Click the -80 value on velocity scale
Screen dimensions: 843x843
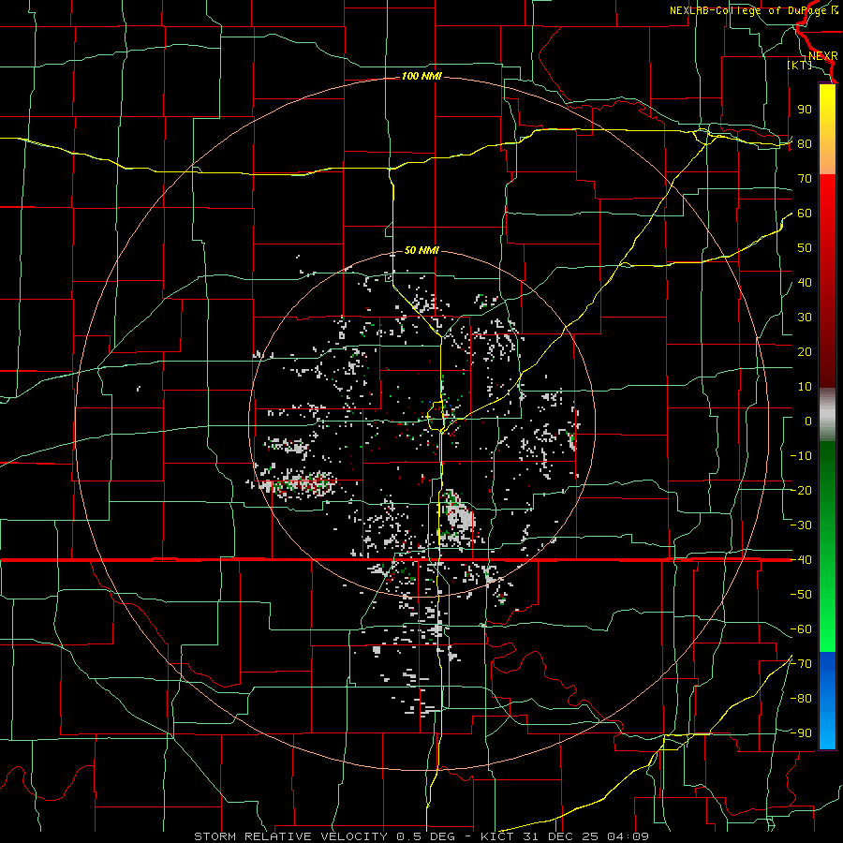pyautogui.click(x=801, y=699)
